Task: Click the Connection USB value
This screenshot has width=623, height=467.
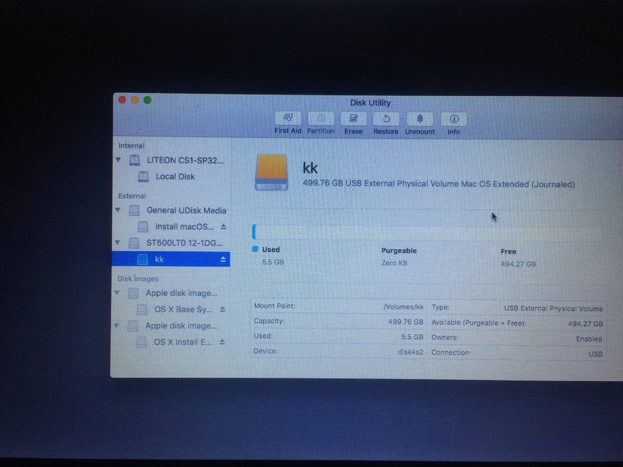Action: (595, 354)
